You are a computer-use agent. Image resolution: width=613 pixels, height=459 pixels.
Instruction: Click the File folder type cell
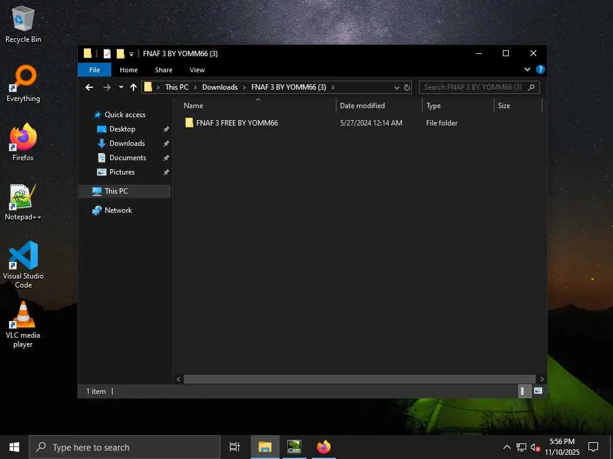pos(442,123)
